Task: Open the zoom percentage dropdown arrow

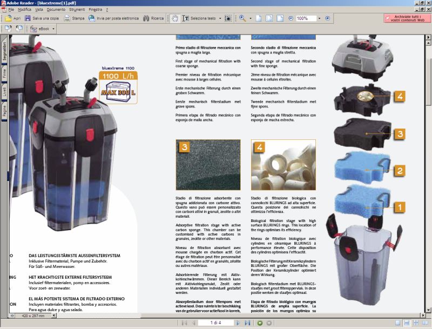Action: 319,18
